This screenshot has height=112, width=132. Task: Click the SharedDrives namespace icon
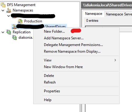[15, 27]
